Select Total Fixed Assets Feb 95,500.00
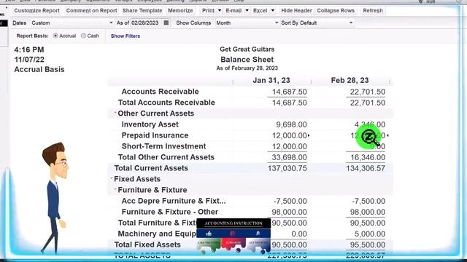Screen dimensions: 467x262 click(x=368, y=245)
